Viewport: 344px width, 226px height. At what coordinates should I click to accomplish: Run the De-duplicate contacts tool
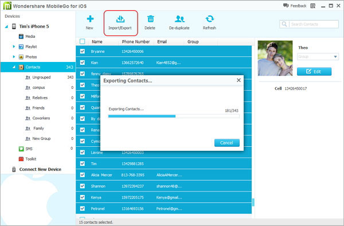click(179, 19)
